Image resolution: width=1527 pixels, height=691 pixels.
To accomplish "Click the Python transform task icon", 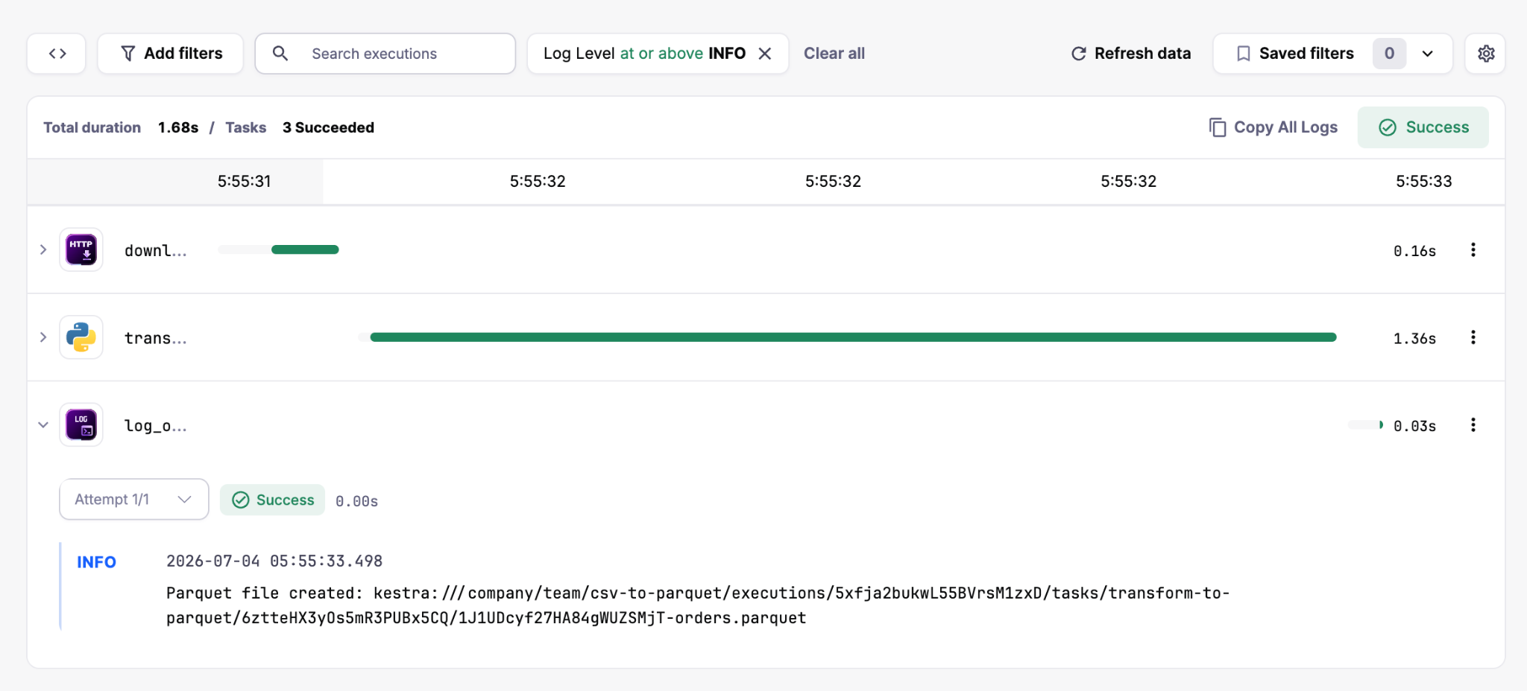I will pos(81,337).
